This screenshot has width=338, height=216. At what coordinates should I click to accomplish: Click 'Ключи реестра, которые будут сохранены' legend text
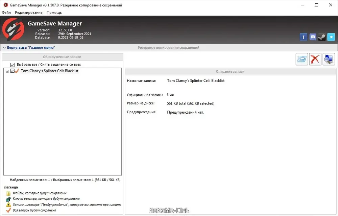[46, 199]
